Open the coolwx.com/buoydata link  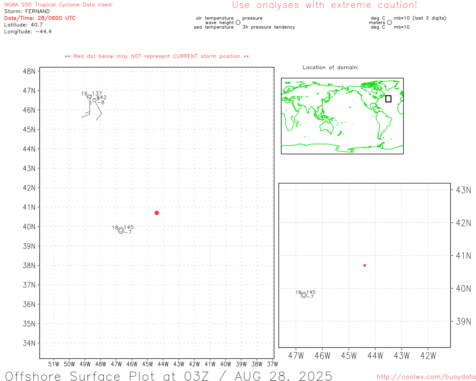(x=426, y=377)
